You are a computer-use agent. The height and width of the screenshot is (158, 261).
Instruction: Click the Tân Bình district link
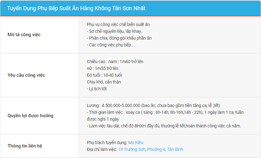point(175,149)
